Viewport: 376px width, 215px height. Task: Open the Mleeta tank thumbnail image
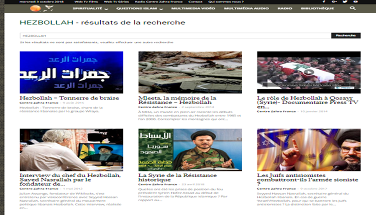(190, 72)
